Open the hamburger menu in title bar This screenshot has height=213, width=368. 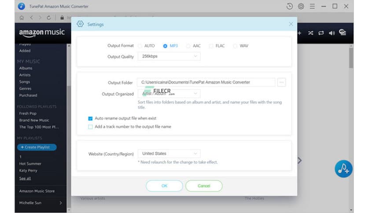pyautogui.click(x=312, y=6)
